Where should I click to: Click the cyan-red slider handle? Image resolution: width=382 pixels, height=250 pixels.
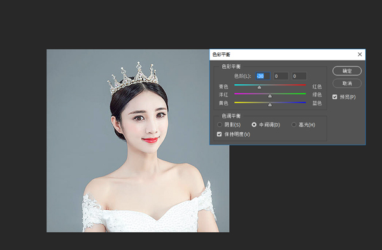tap(259, 87)
